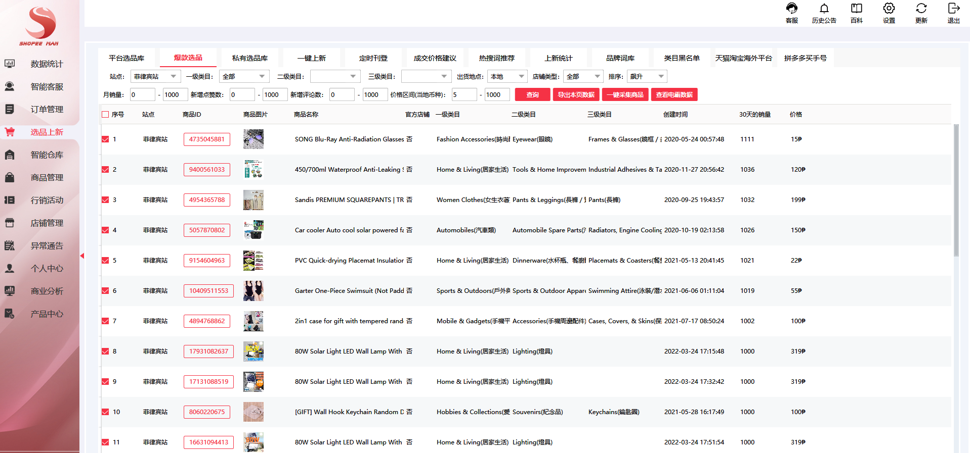Screen dimensions: 970x453
Task: Open 历史公告 bell notifications
Action: point(824,13)
